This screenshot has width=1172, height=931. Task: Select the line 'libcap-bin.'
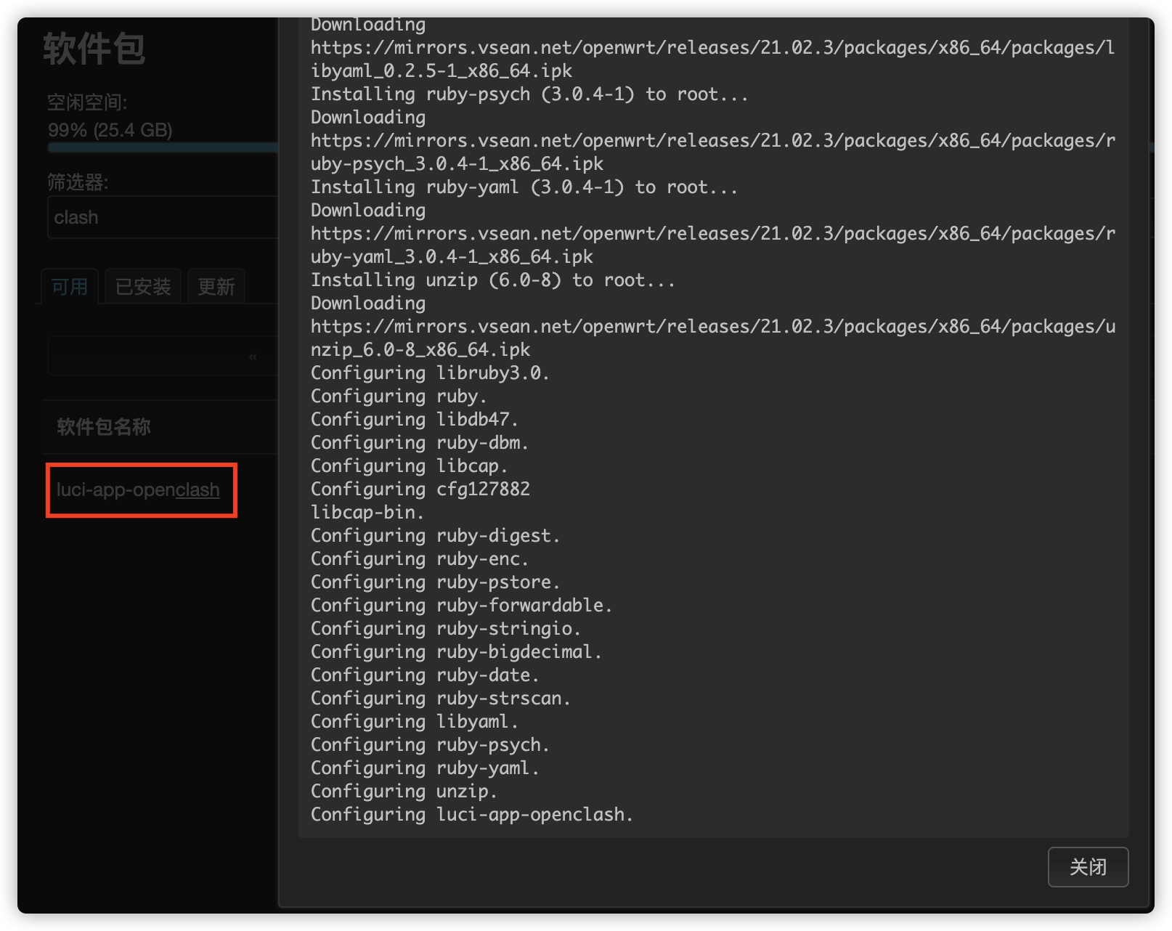tap(367, 512)
